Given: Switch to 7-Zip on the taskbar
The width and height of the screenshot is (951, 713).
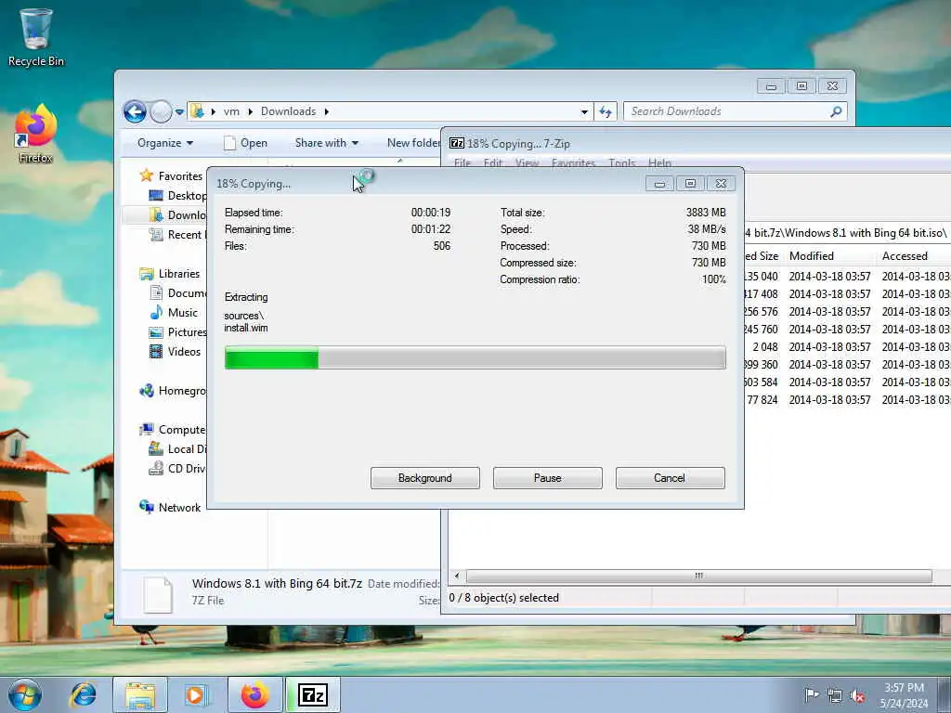Looking at the screenshot, I should (x=313, y=694).
